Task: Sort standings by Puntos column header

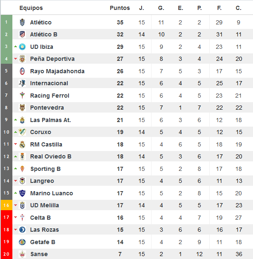Action: click(120, 8)
